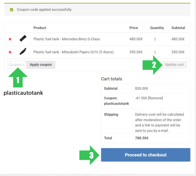Select the quantity value for the Mercedes-Benz tank
Image resolution: width=196 pixels, height=176 pixels.
click(x=155, y=40)
